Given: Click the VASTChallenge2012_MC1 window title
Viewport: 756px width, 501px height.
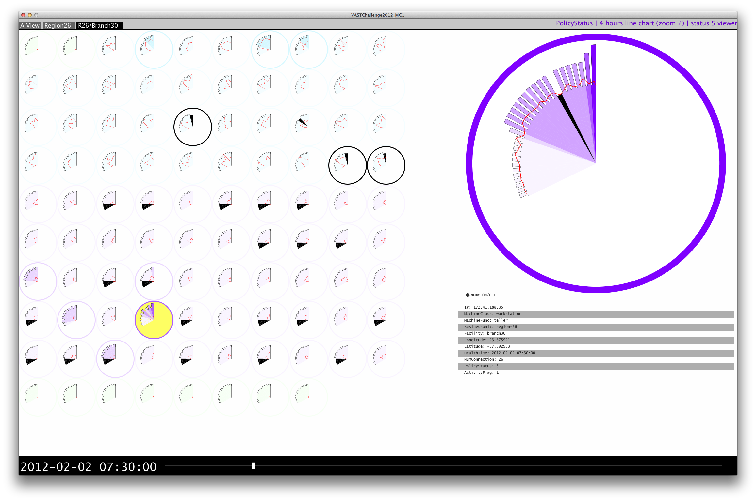Looking at the screenshot, I should (x=378, y=15).
